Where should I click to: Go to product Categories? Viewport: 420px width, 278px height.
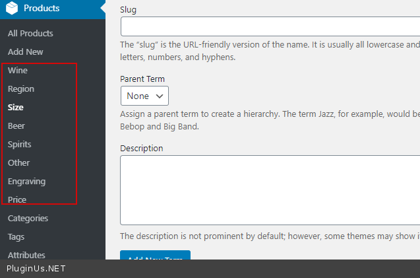[28, 218]
